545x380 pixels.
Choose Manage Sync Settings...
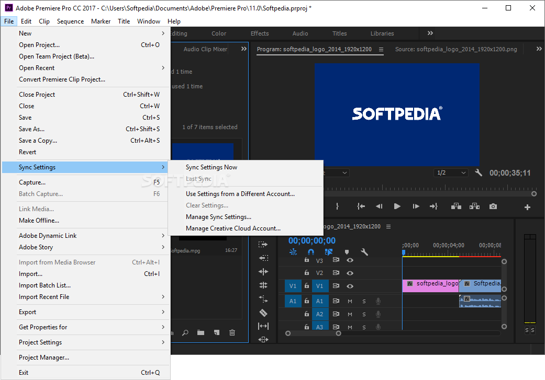[x=246, y=217]
